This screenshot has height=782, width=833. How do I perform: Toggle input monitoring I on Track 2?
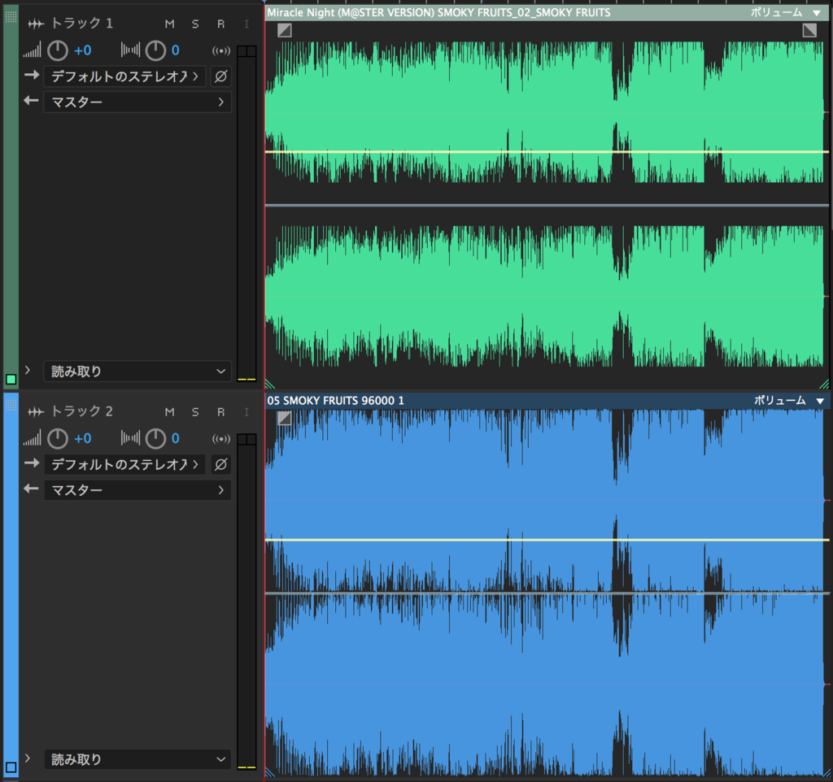246,412
